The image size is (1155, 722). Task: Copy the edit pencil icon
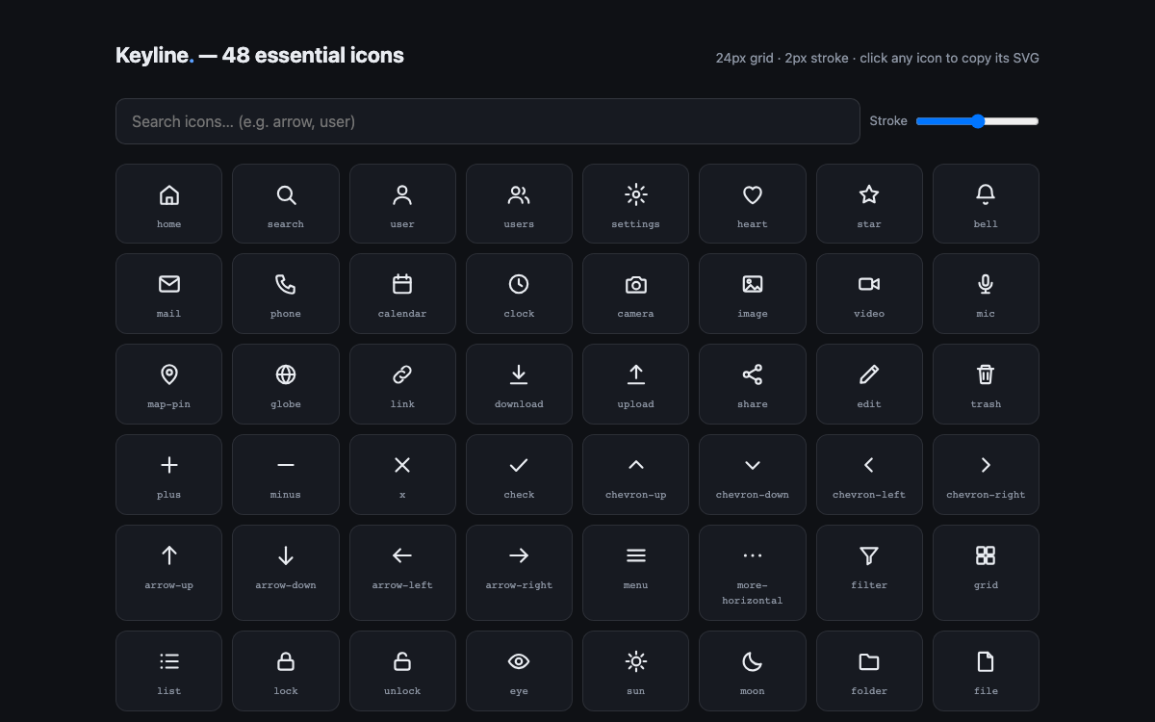(869, 384)
